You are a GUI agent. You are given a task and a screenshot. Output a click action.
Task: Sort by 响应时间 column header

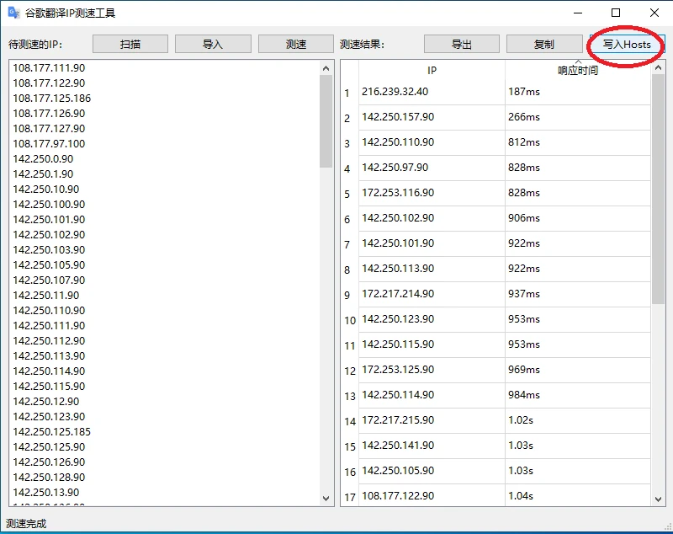[x=578, y=71]
